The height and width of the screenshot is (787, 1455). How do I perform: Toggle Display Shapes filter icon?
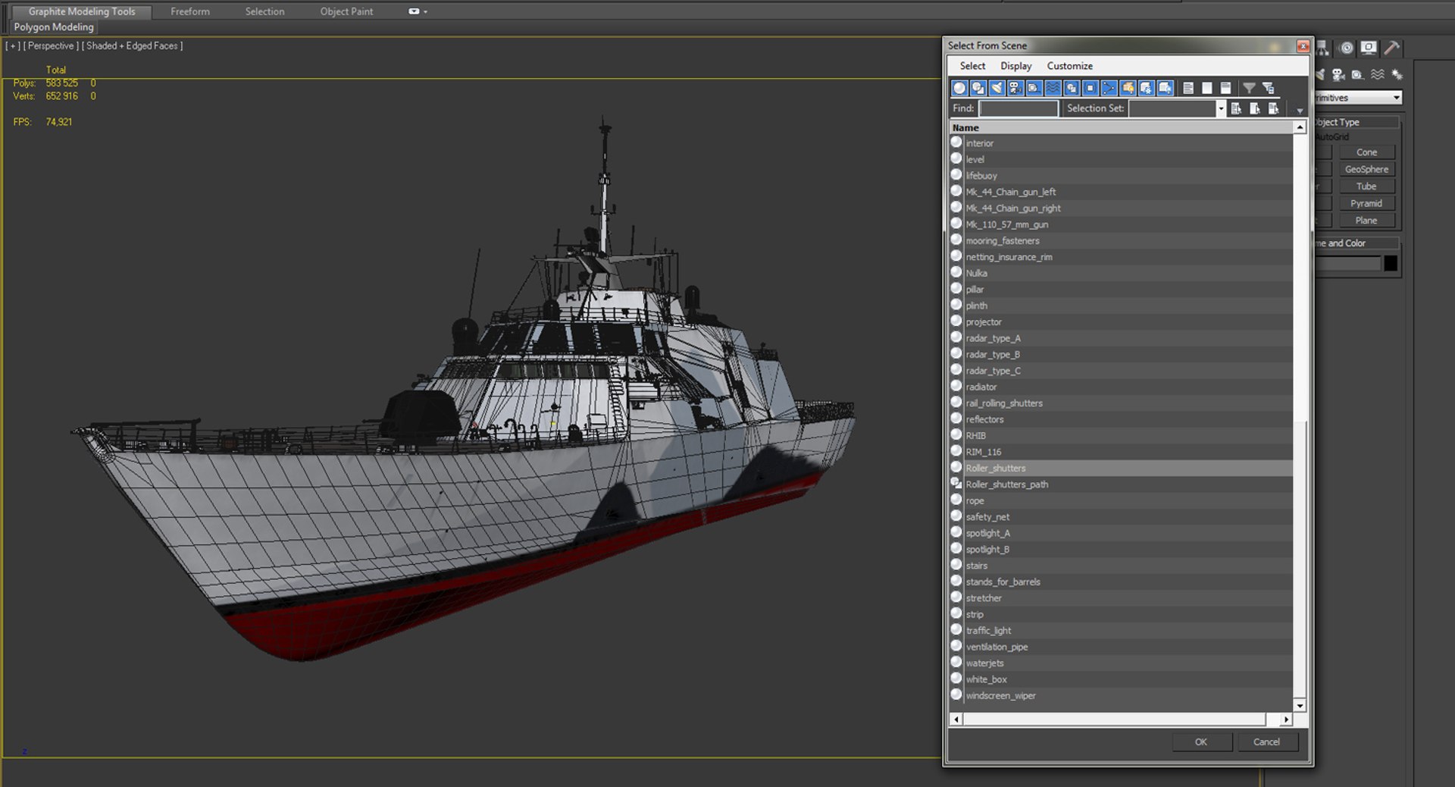(978, 88)
